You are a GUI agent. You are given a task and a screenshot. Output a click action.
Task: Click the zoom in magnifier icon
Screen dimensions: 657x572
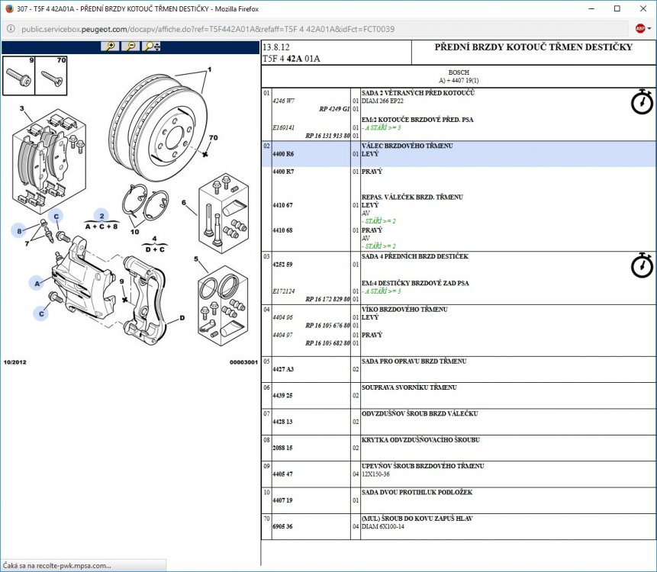point(110,46)
